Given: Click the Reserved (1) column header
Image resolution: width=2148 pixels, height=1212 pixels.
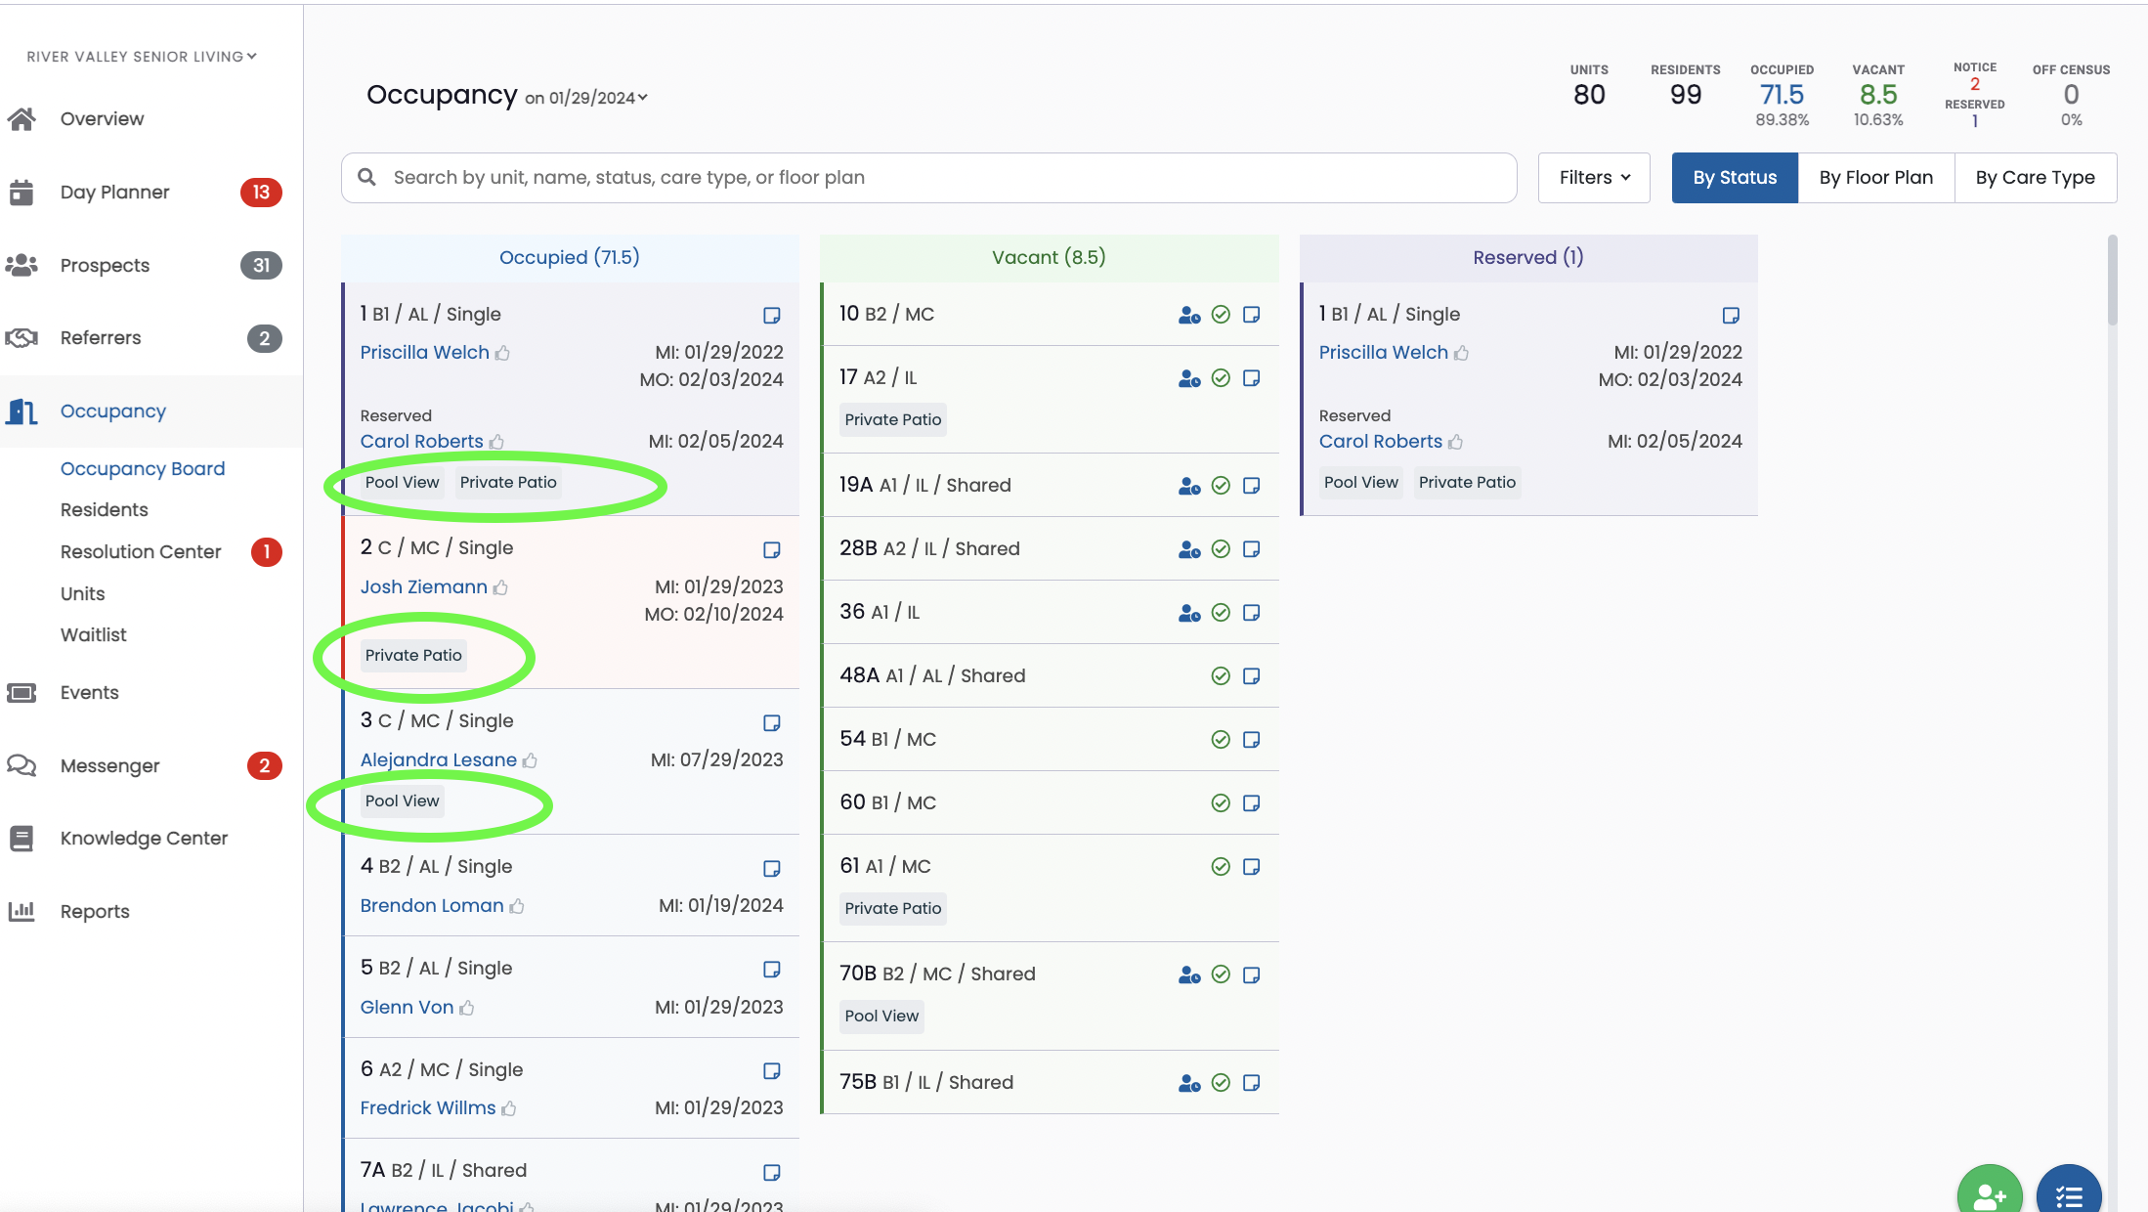Looking at the screenshot, I should pyautogui.click(x=1528, y=258).
